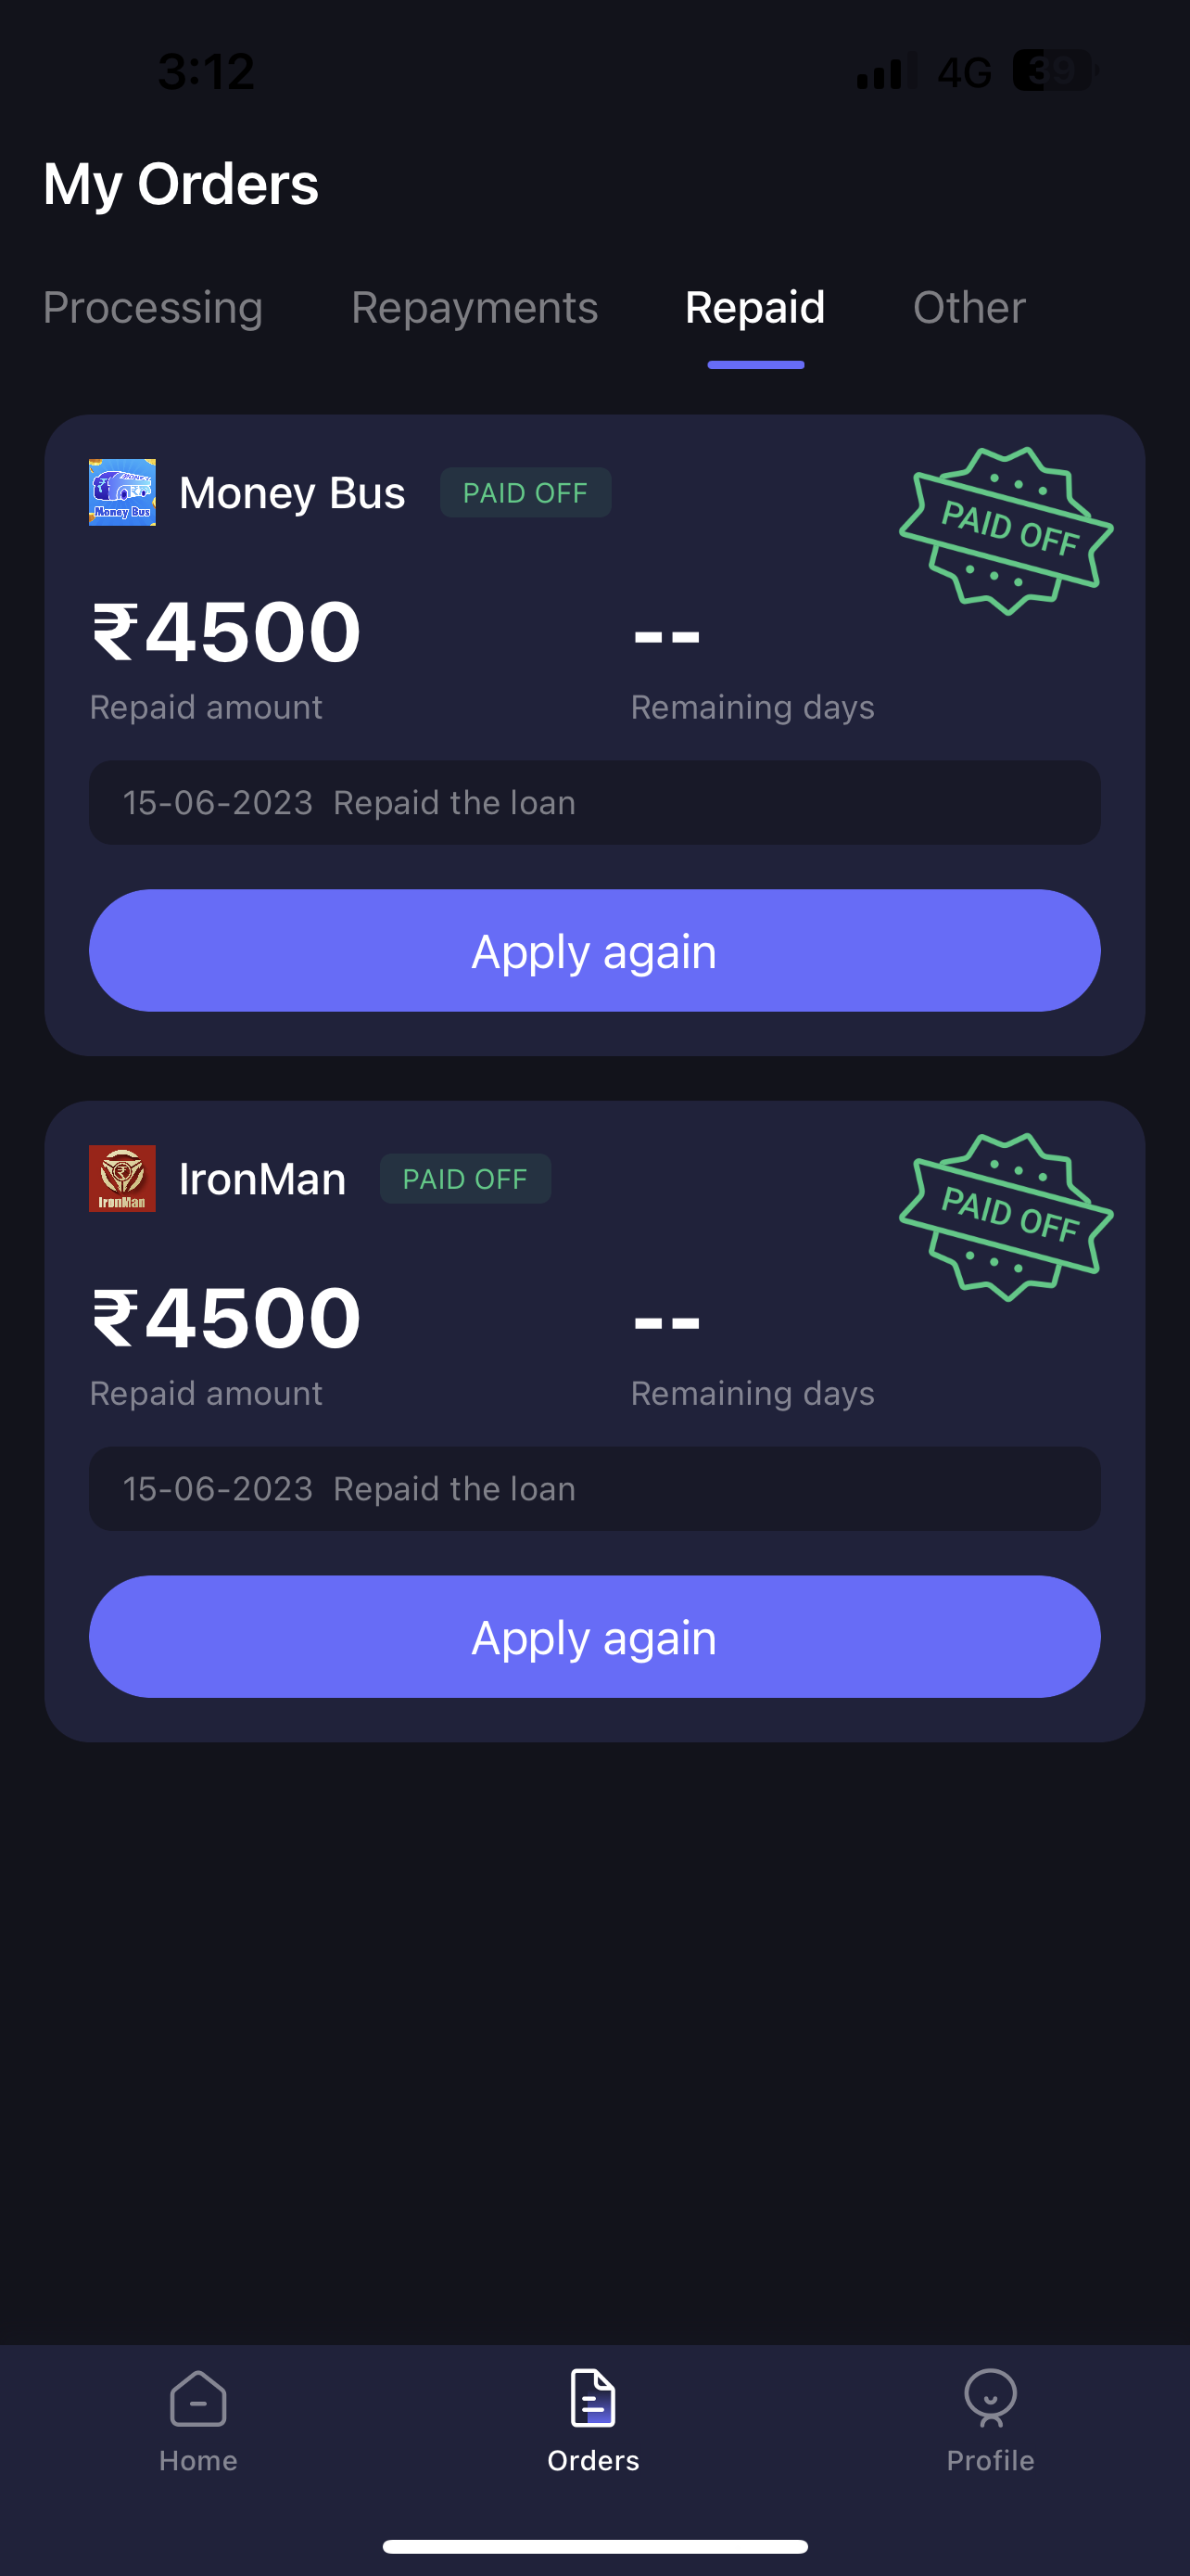Tap Money Bus repaid date row
This screenshot has height=2576, width=1190.
(x=594, y=802)
